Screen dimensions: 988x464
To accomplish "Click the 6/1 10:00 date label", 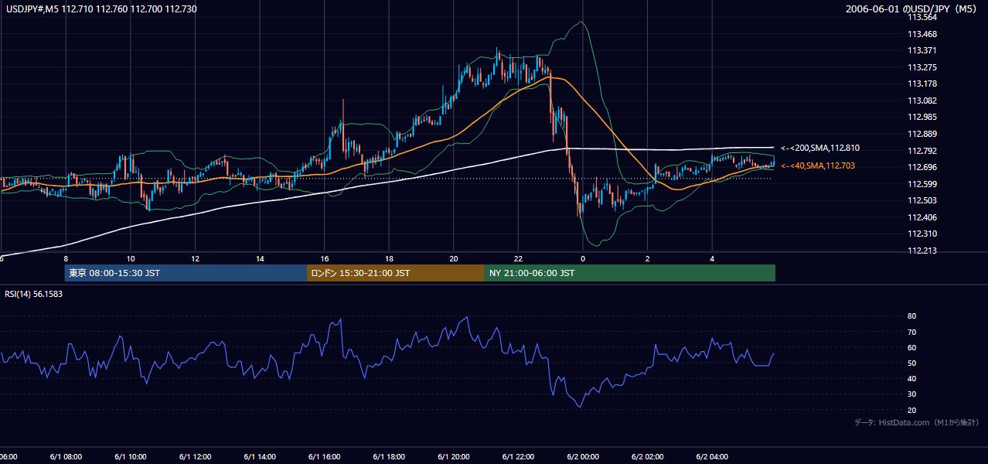I will tap(130, 456).
